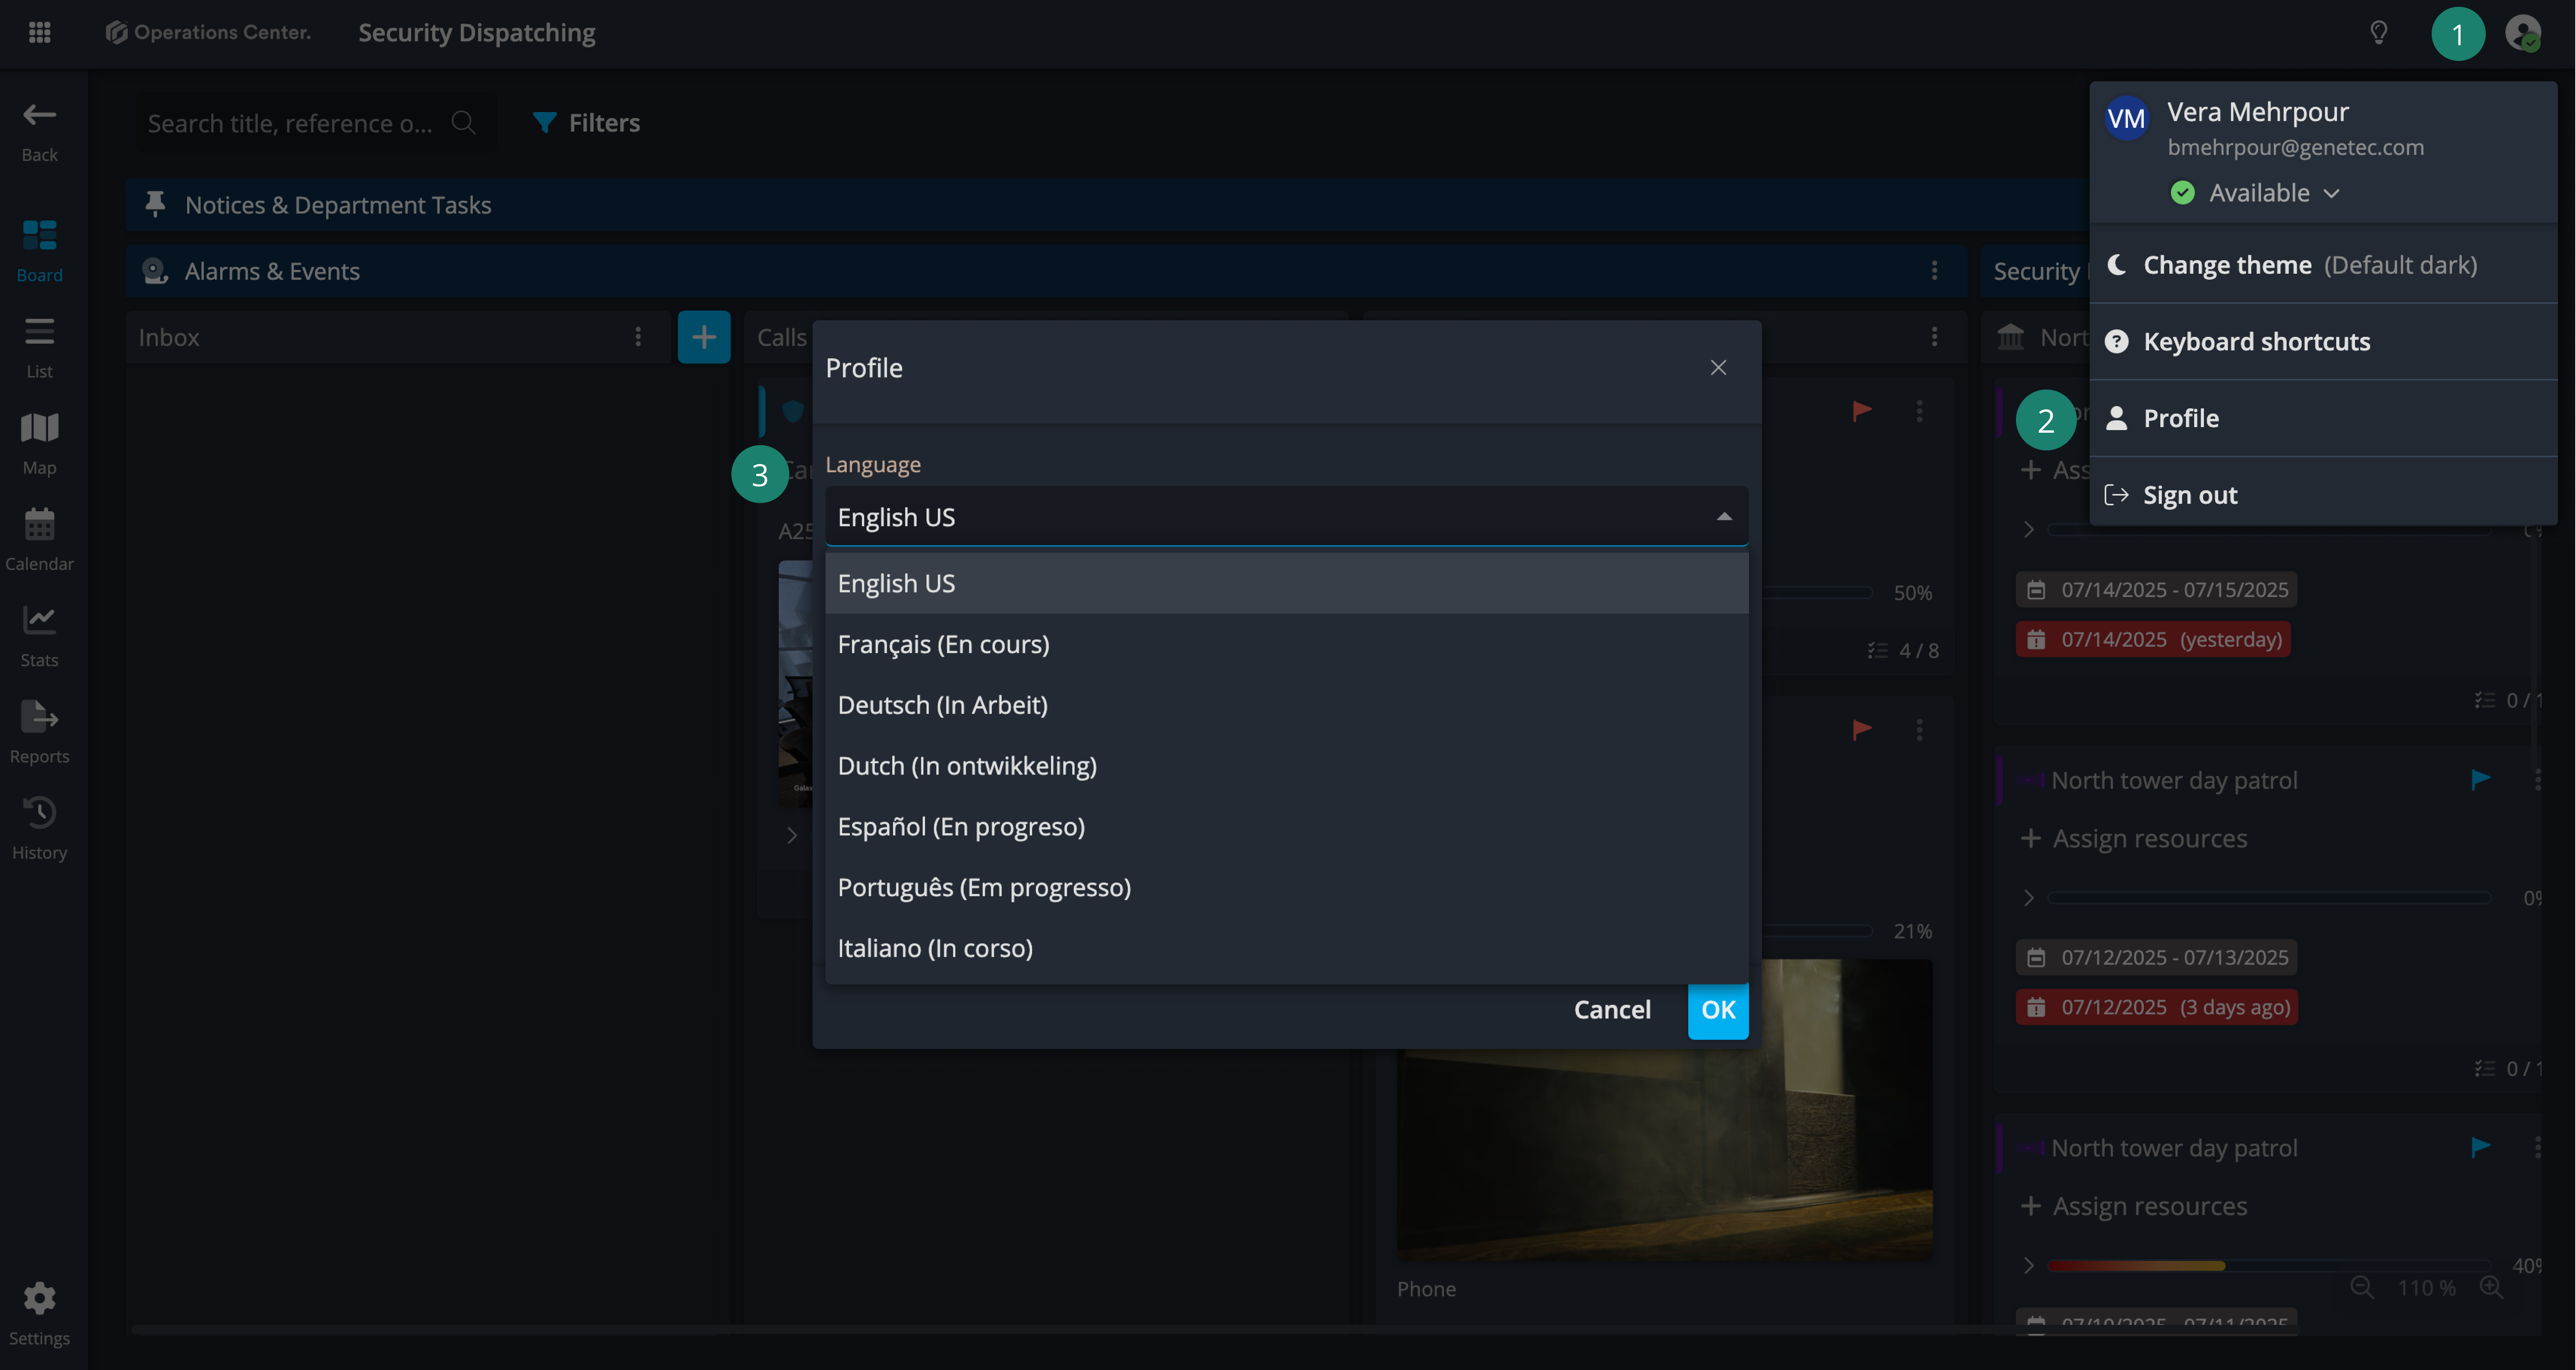
Task: Open Profile from user menu
Action: point(2323,418)
